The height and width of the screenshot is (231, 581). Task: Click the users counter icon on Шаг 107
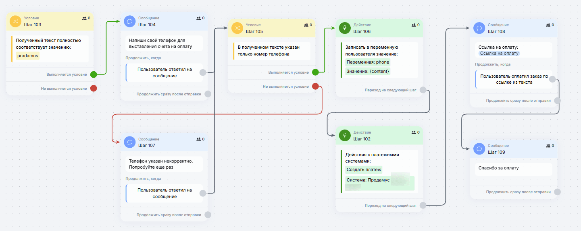coord(198,139)
